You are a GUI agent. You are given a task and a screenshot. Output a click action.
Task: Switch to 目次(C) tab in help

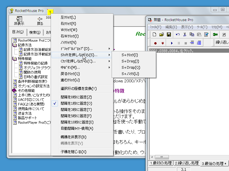coord(18,32)
